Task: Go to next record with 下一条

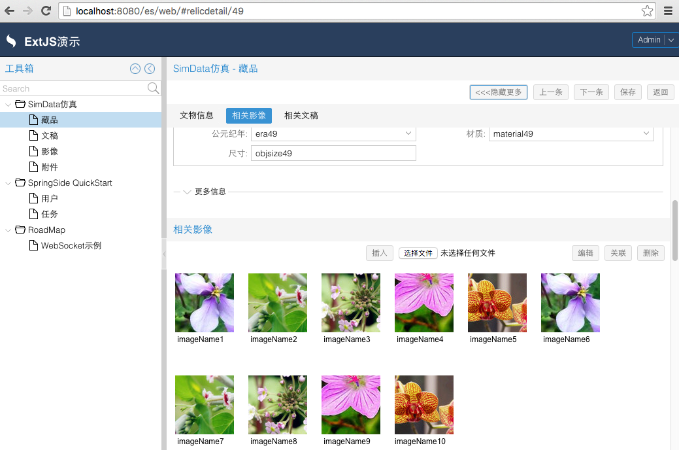Action: point(591,92)
